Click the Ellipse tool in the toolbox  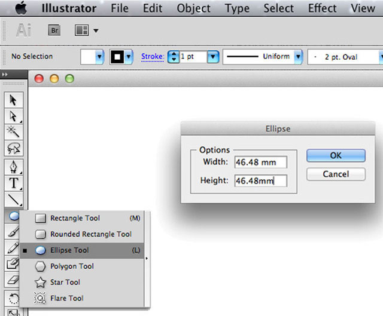[x=12, y=216]
